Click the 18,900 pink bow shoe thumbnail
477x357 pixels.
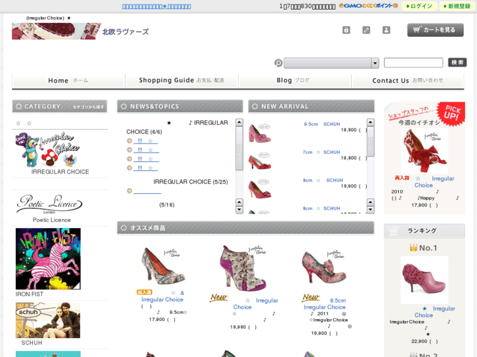(x=260, y=189)
